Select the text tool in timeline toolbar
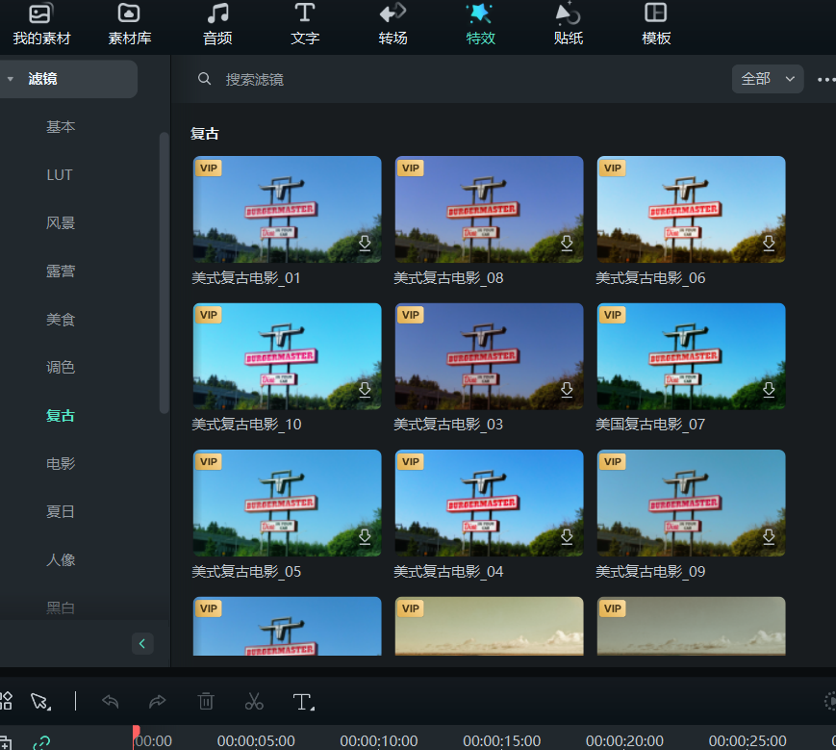Image resolution: width=836 pixels, height=750 pixels. pos(303,701)
